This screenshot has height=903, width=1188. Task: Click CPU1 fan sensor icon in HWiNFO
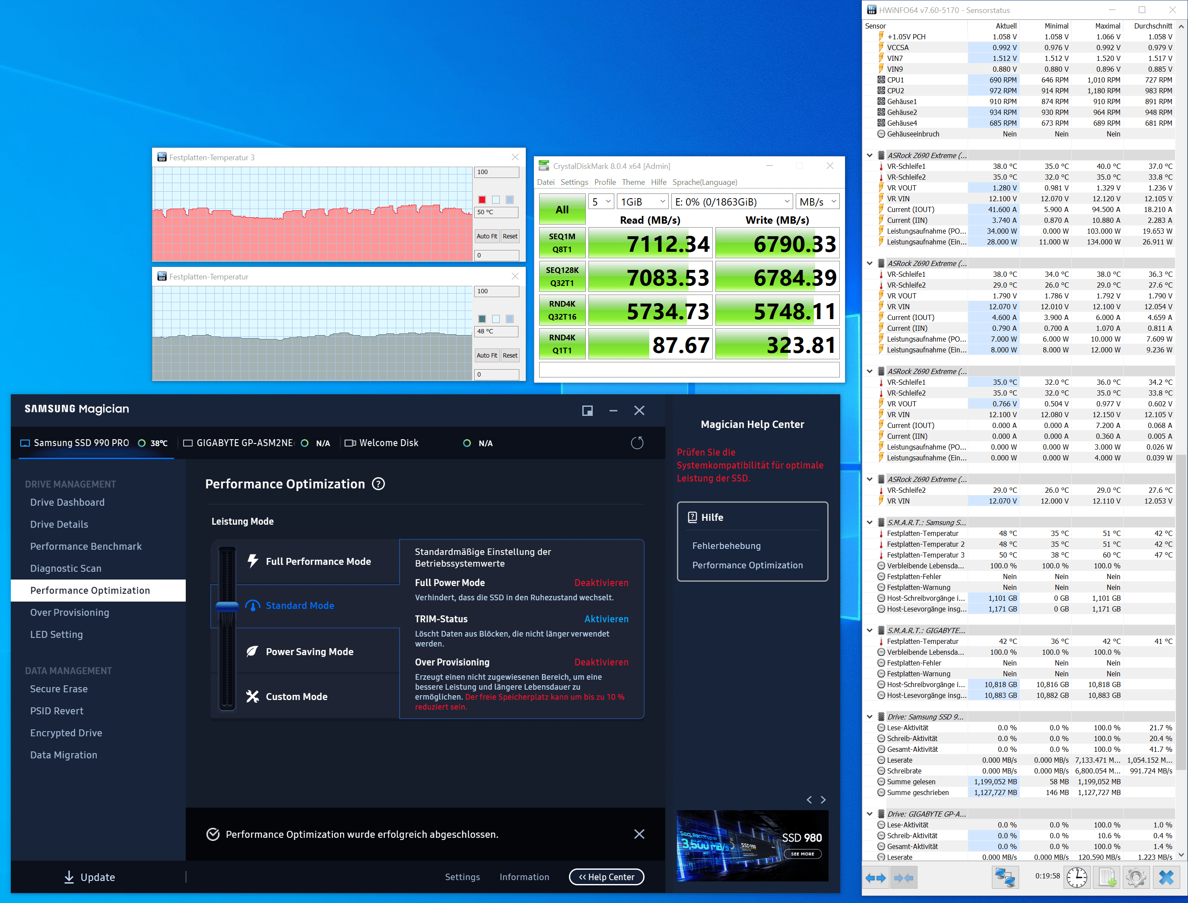(x=881, y=79)
